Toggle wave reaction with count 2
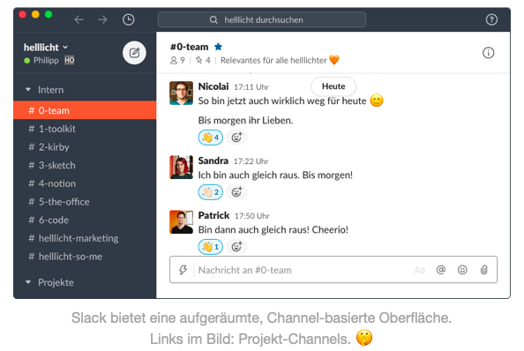The height and width of the screenshot is (351, 524). 211,192
